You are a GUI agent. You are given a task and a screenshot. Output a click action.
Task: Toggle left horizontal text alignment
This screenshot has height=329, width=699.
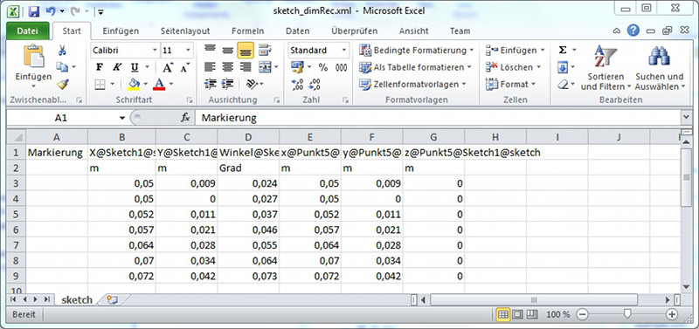pyautogui.click(x=210, y=67)
